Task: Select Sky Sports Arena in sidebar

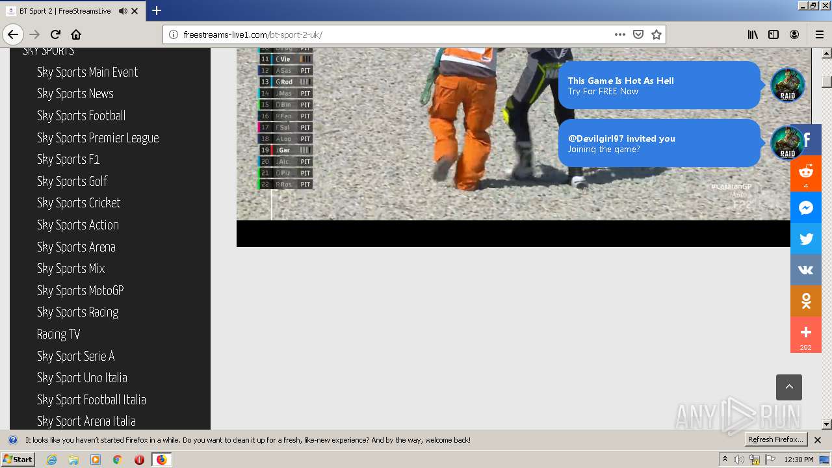Action: click(76, 247)
